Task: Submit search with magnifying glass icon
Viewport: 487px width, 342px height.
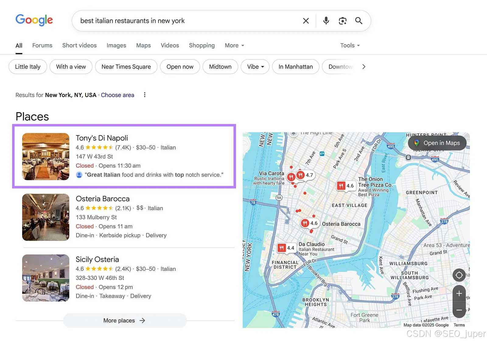Action: click(x=359, y=21)
